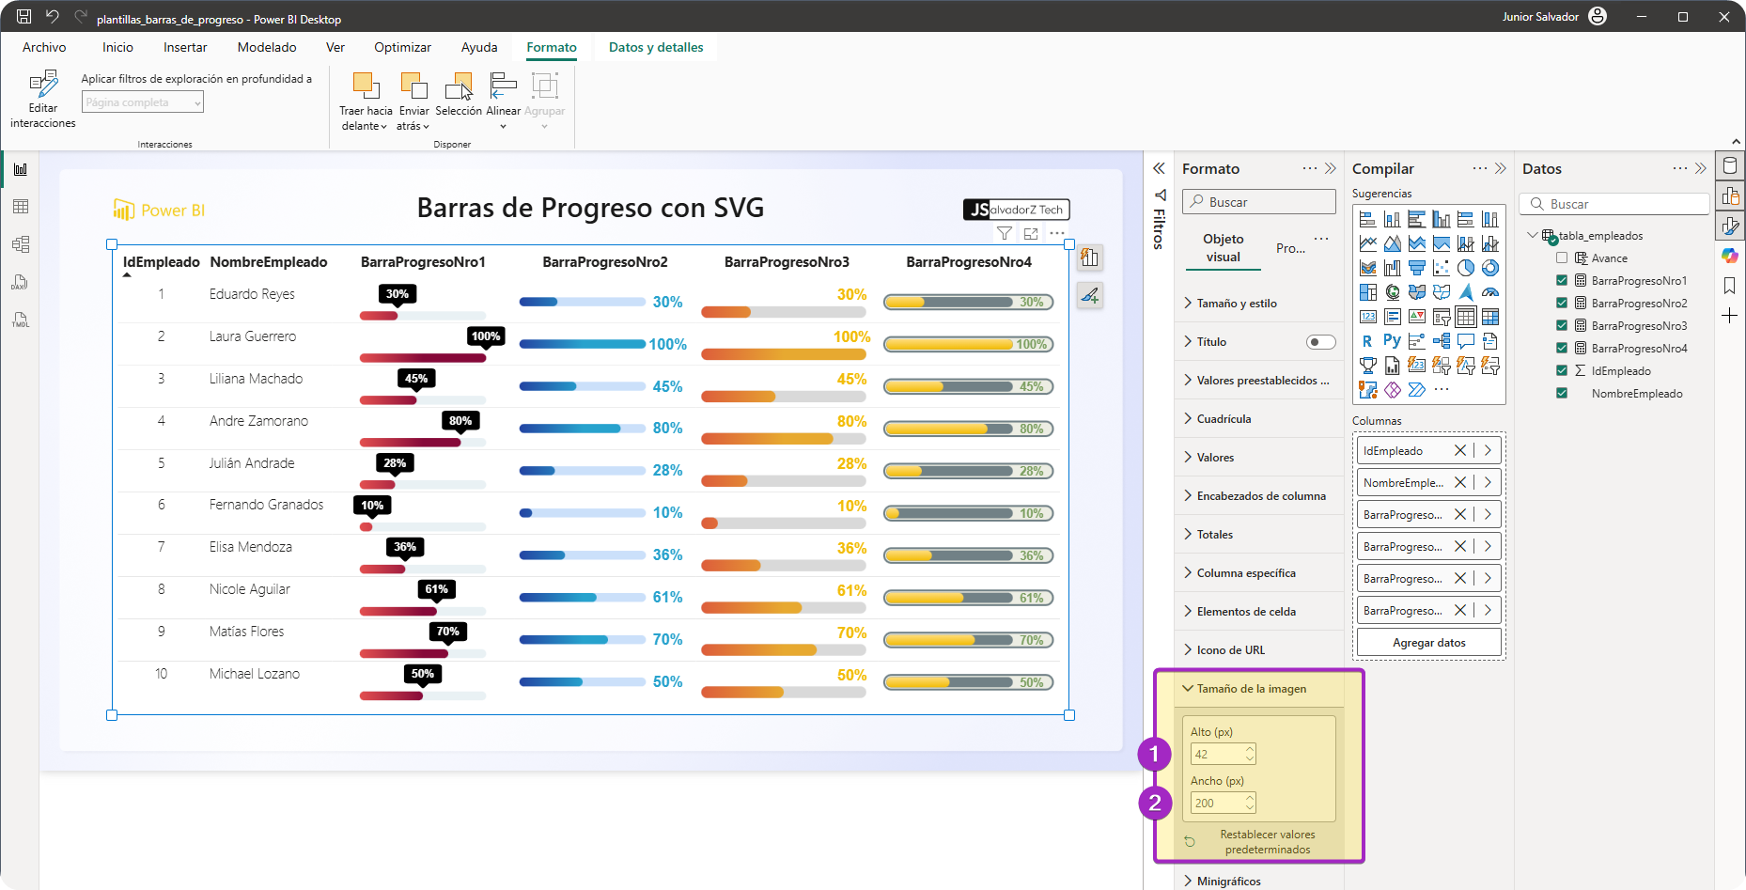Turn on the Título toggle
The width and height of the screenshot is (1746, 890).
pyautogui.click(x=1320, y=342)
